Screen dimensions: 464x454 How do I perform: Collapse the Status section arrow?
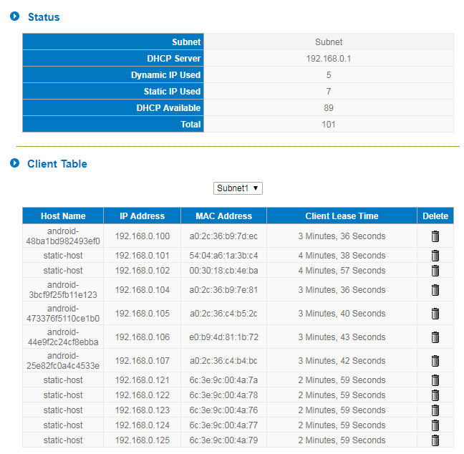(x=14, y=16)
